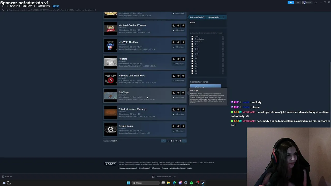Check the Mod tag filter
This screenshot has height=186, width=331.
tap(192, 37)
